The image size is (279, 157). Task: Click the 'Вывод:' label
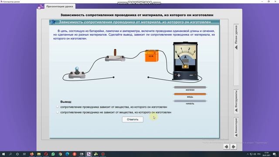pyautogui.click(x=66, y=102)
